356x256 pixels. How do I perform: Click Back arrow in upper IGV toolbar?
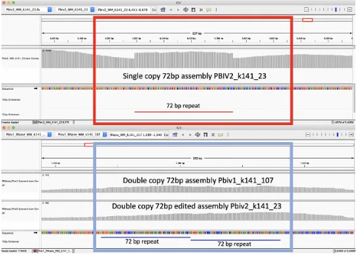pyautogui.click(x=171, y=10)
